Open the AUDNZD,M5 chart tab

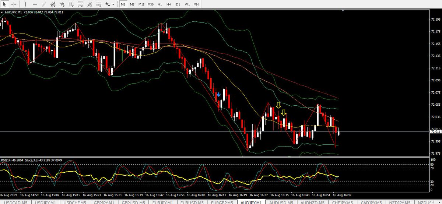pos(313,201)
